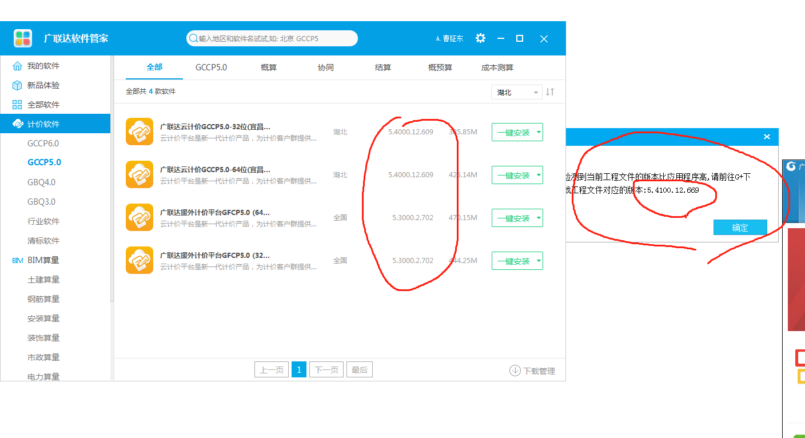This screenshot has width=805, height=438.
Task: Click 新品体验 cube icon
Action: [17, 85]
